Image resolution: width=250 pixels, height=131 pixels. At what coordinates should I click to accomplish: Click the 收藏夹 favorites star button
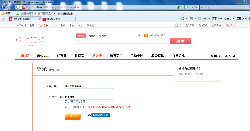pyautogui.click(x=7, y=14)
